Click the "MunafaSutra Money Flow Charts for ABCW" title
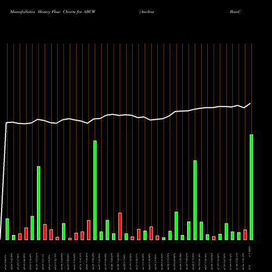Image resolution: width=272 pixels, height=272 pixels. click(x=53, y=12)
